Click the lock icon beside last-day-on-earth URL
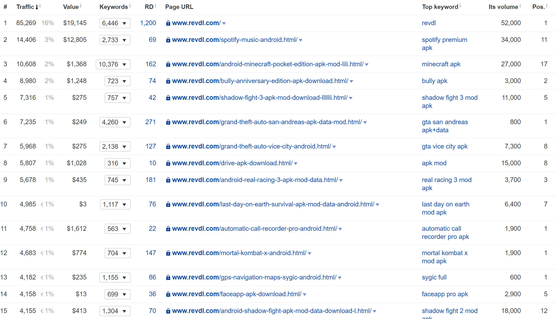This screenshot has height=319, width=556. (x=168, y=205)
